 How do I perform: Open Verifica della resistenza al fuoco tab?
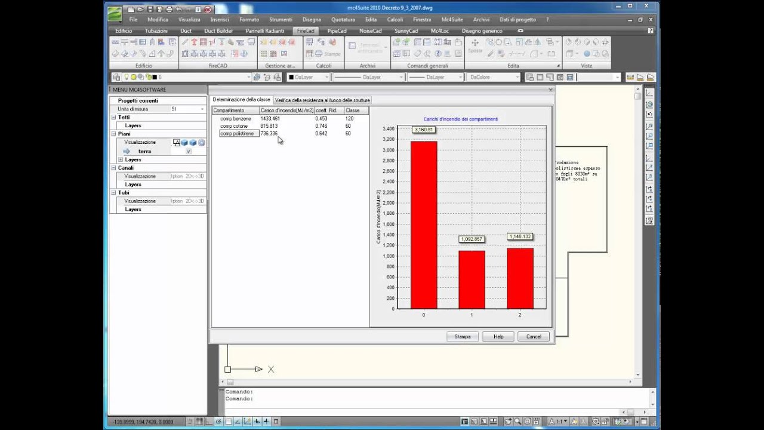click(x=322, y=100)
